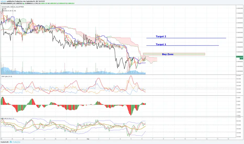Select the Target 1 line label
Viewport: 244px width, 144px height.
pyautogui.click(x=161, y=44)
